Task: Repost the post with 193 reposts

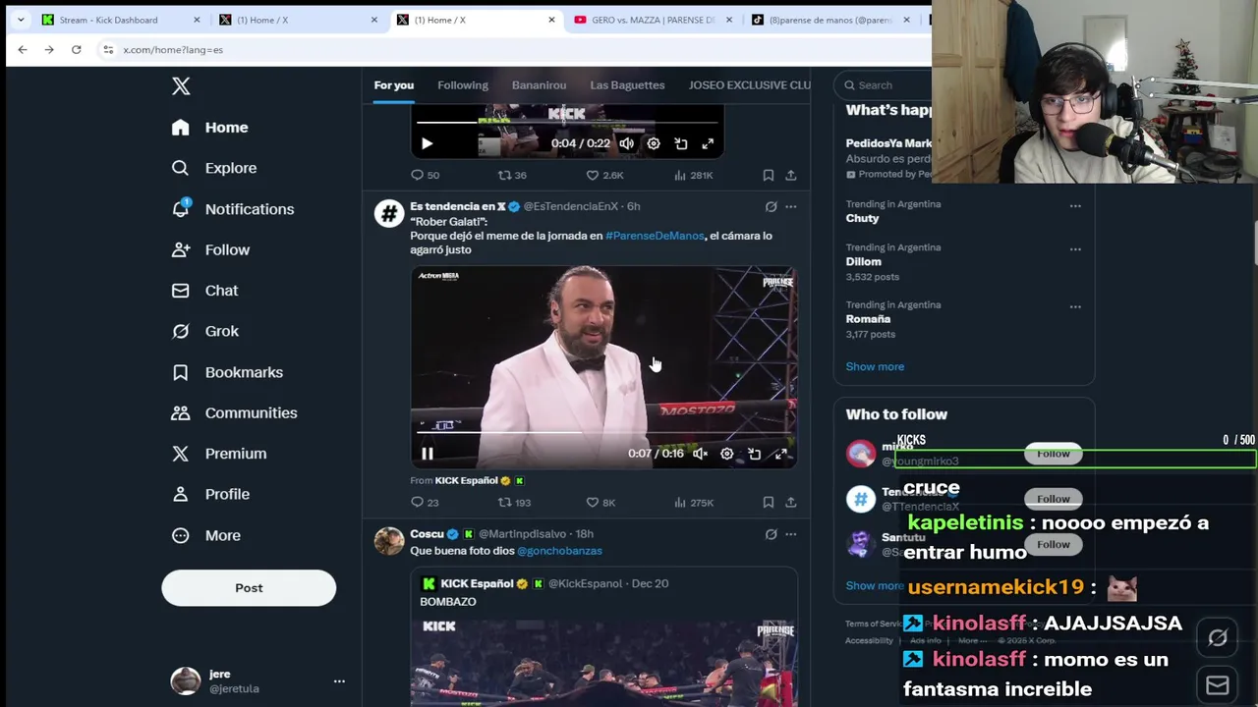Action: pyautogui.click(x=514, y=502)
